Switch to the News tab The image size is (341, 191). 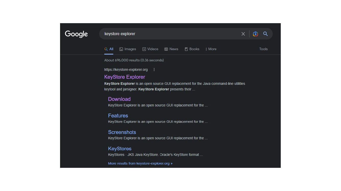pyautogui.click(x=171, y=49)
